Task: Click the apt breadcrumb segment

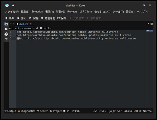Action: tap(17, 28)
